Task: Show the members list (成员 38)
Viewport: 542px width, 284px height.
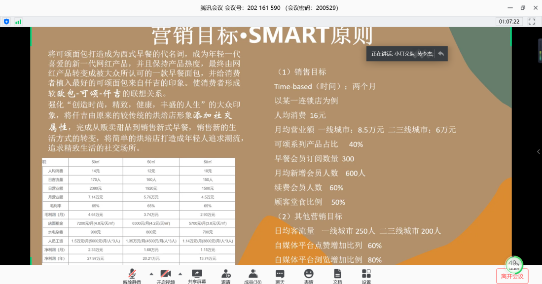Action: click(253, 274)
